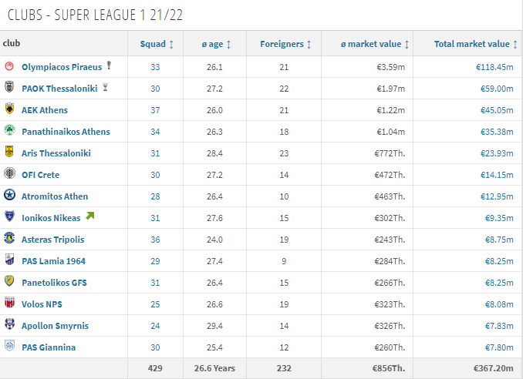Open the Apollon Smyrnis club link
This screenshot has width=523, height=379.
[55, 326]
